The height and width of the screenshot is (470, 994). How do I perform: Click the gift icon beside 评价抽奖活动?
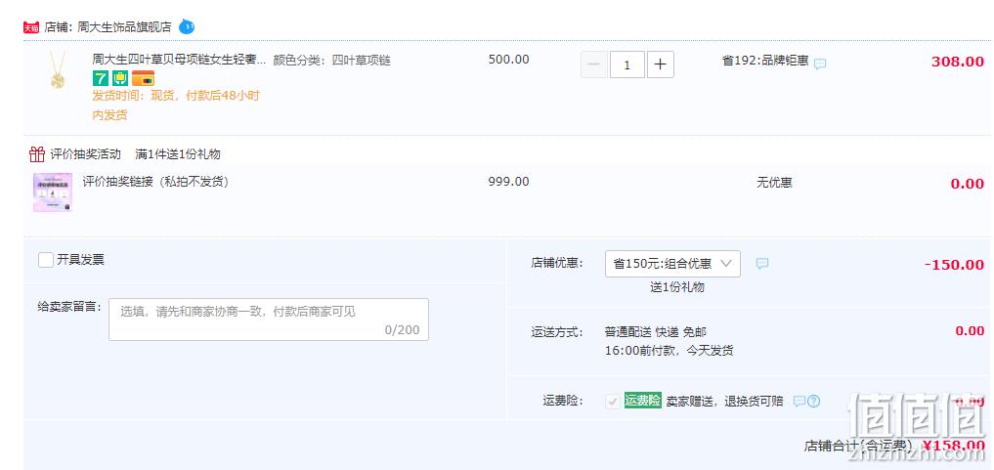[x=37, y=154]
